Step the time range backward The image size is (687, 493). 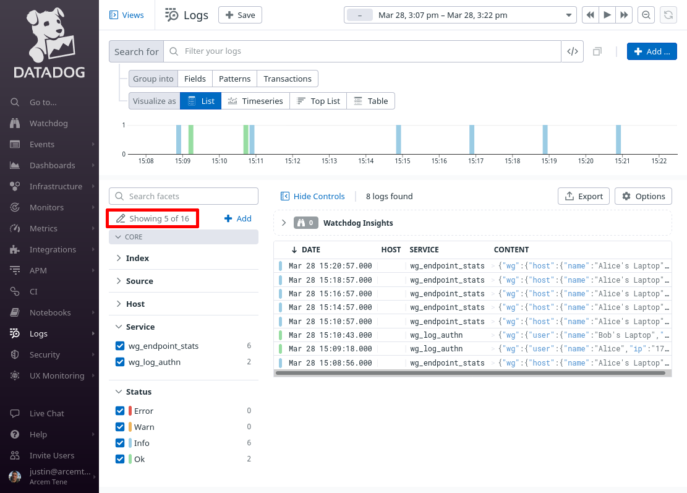click(x=590, y=15)
